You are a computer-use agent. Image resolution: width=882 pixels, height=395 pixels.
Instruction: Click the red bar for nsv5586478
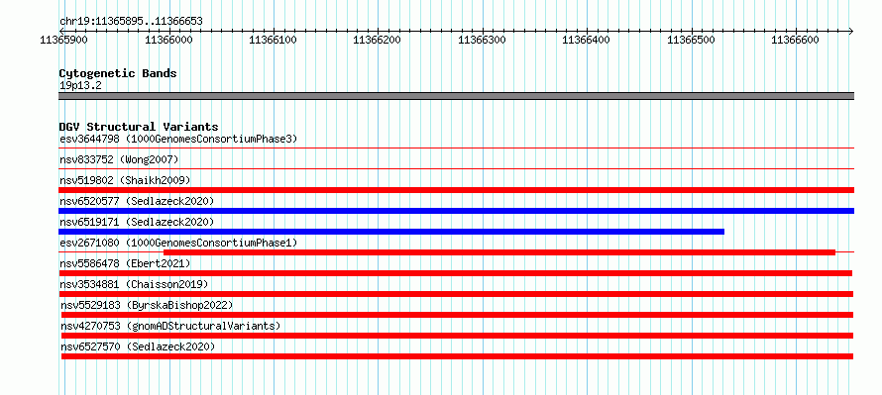point(456,273)
